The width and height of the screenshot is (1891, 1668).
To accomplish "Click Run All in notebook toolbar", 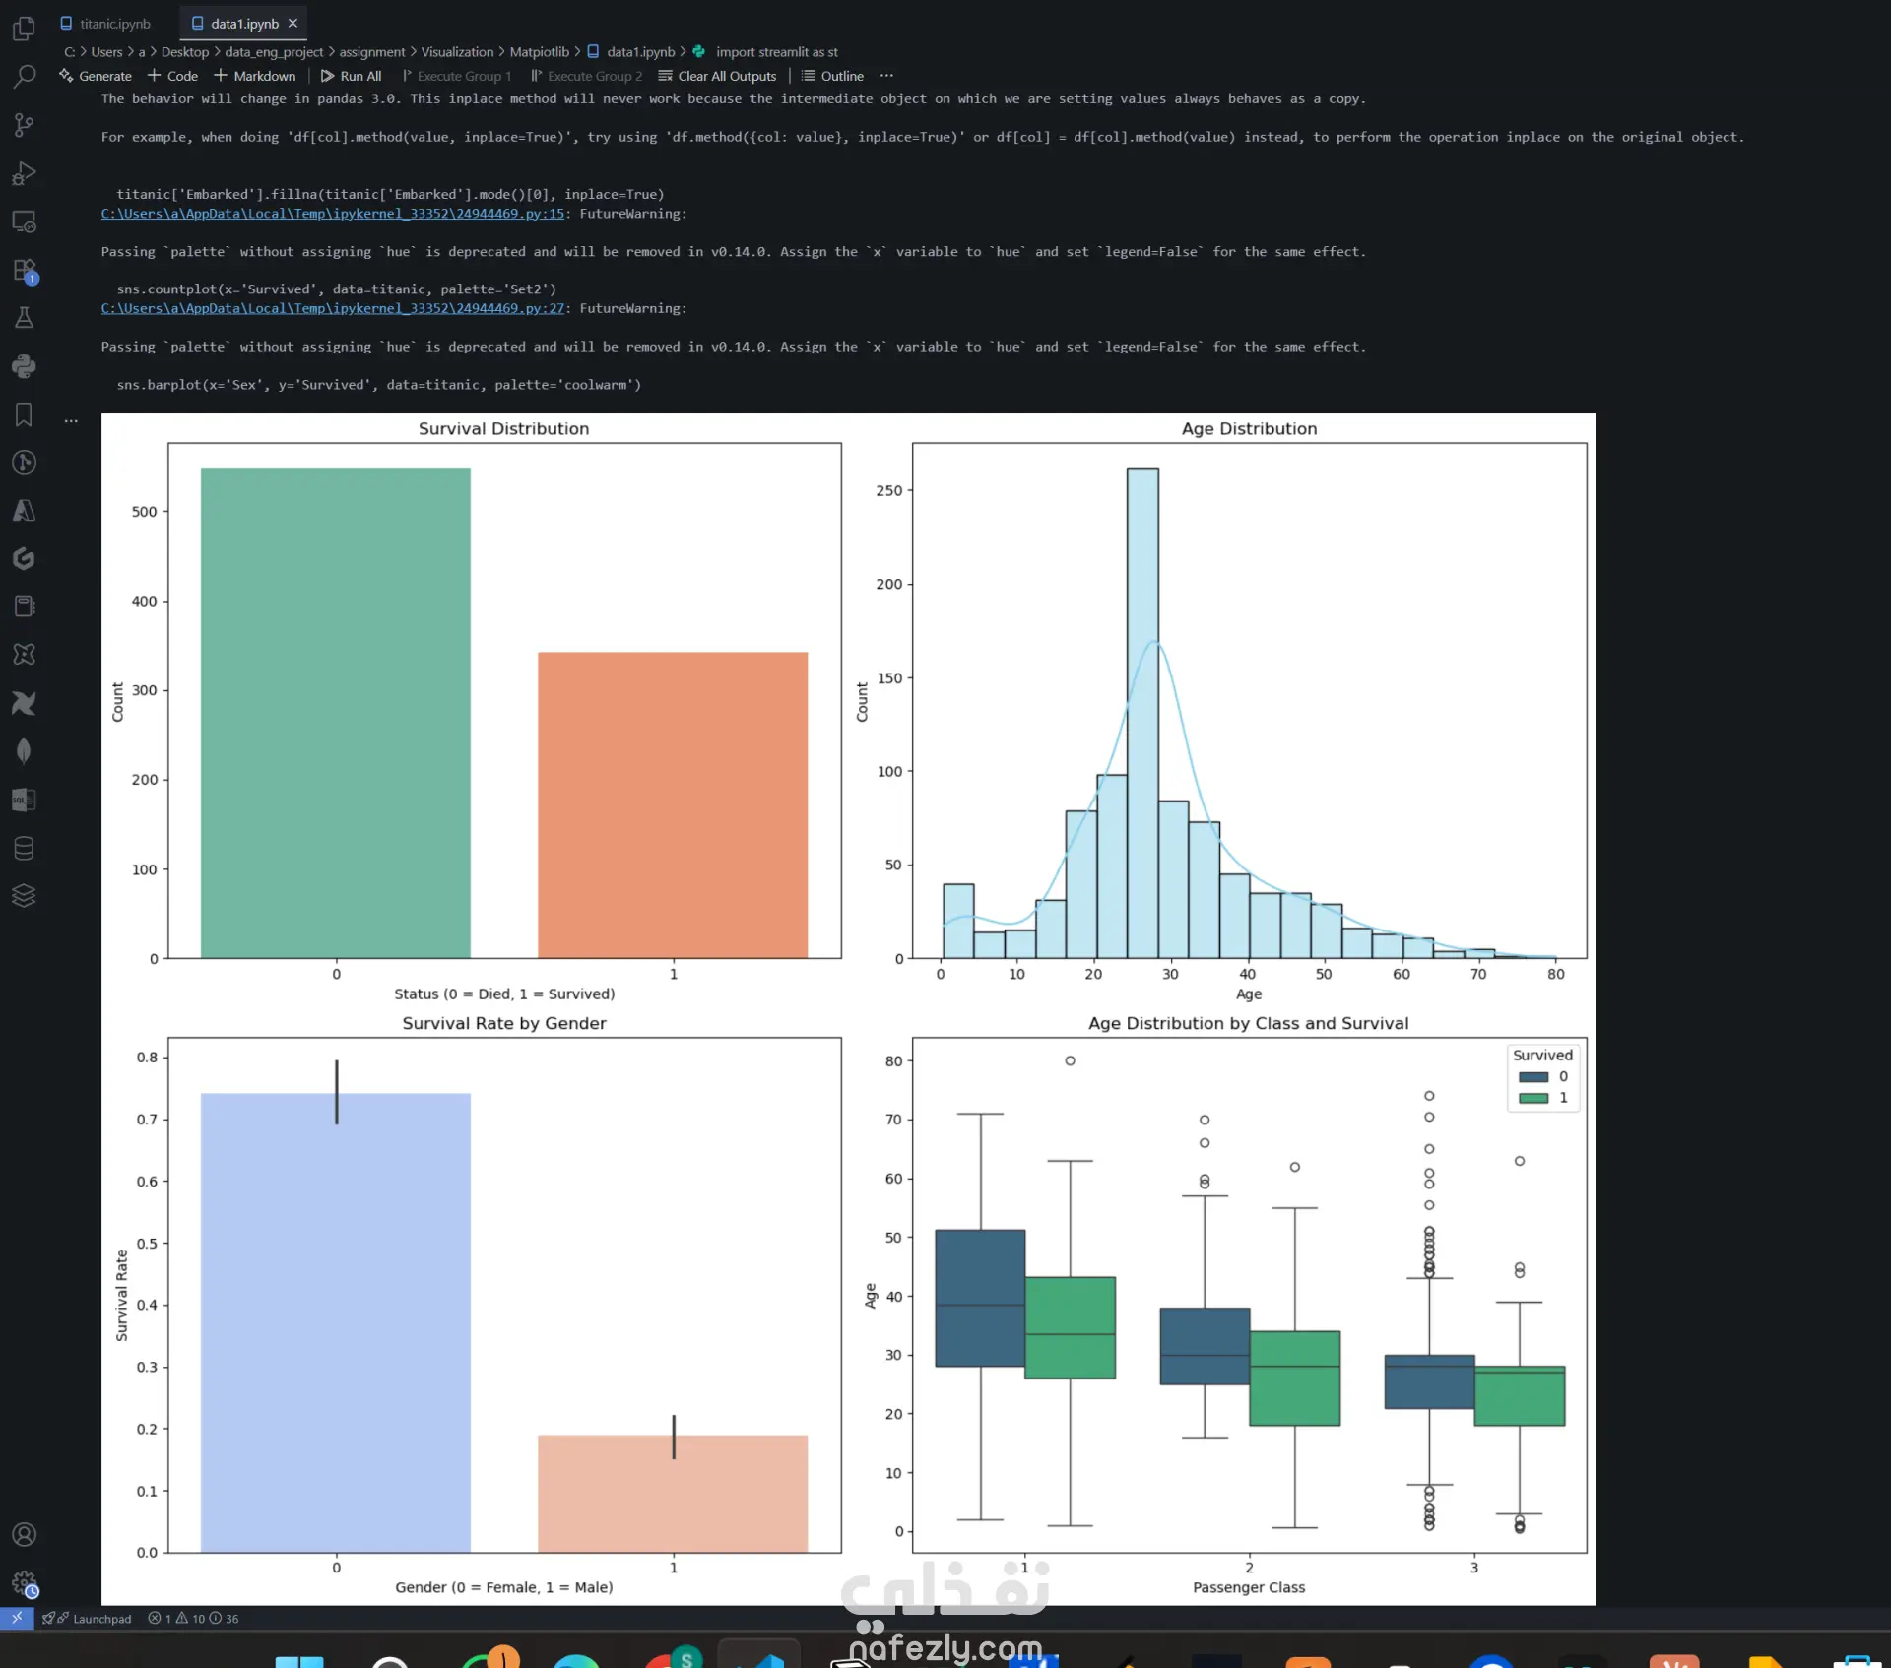I will pyautogui.click(x=352, y=76).
